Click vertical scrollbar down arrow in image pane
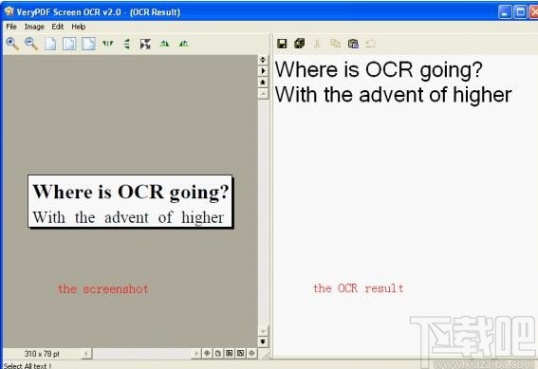This screenshot has width=538, height=369. coord(263,331)
